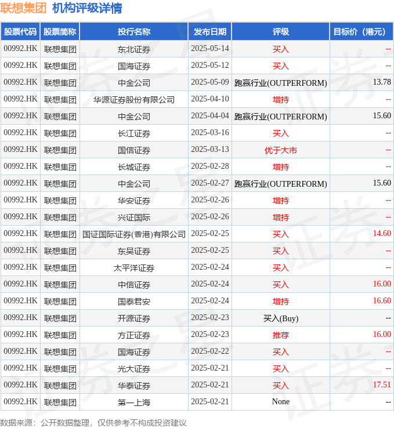This screenshot has width=394, height=428.
Task: Select the 长城证券 cell
Action: point(134,167)
